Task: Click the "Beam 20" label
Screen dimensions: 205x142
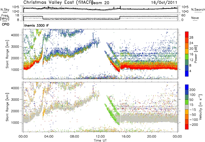Action: 100,3
